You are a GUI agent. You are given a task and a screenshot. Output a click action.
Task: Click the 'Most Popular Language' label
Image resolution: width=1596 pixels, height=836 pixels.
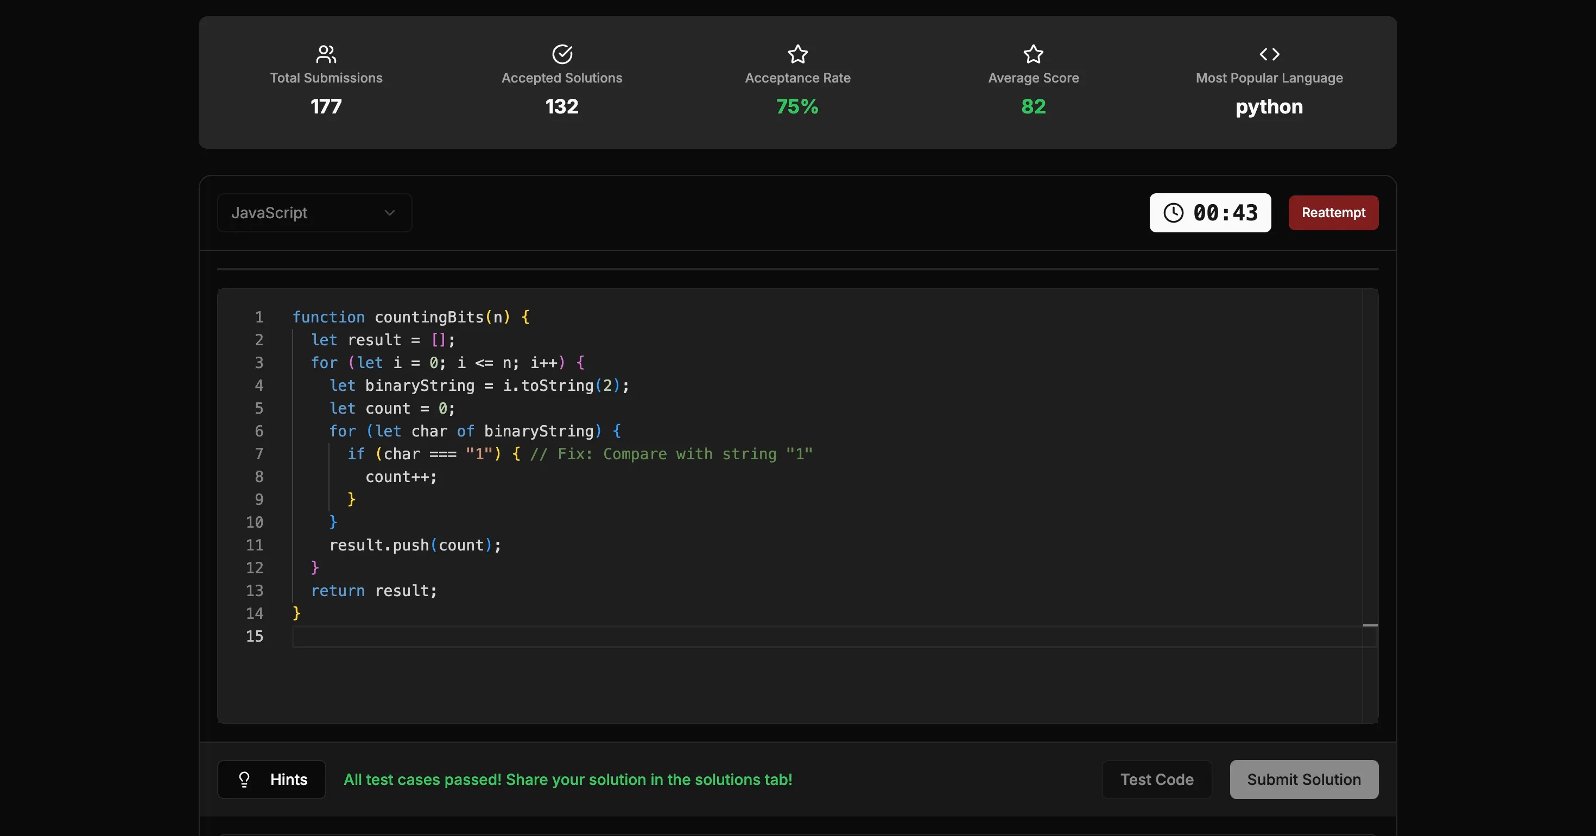pos(1270,78)
